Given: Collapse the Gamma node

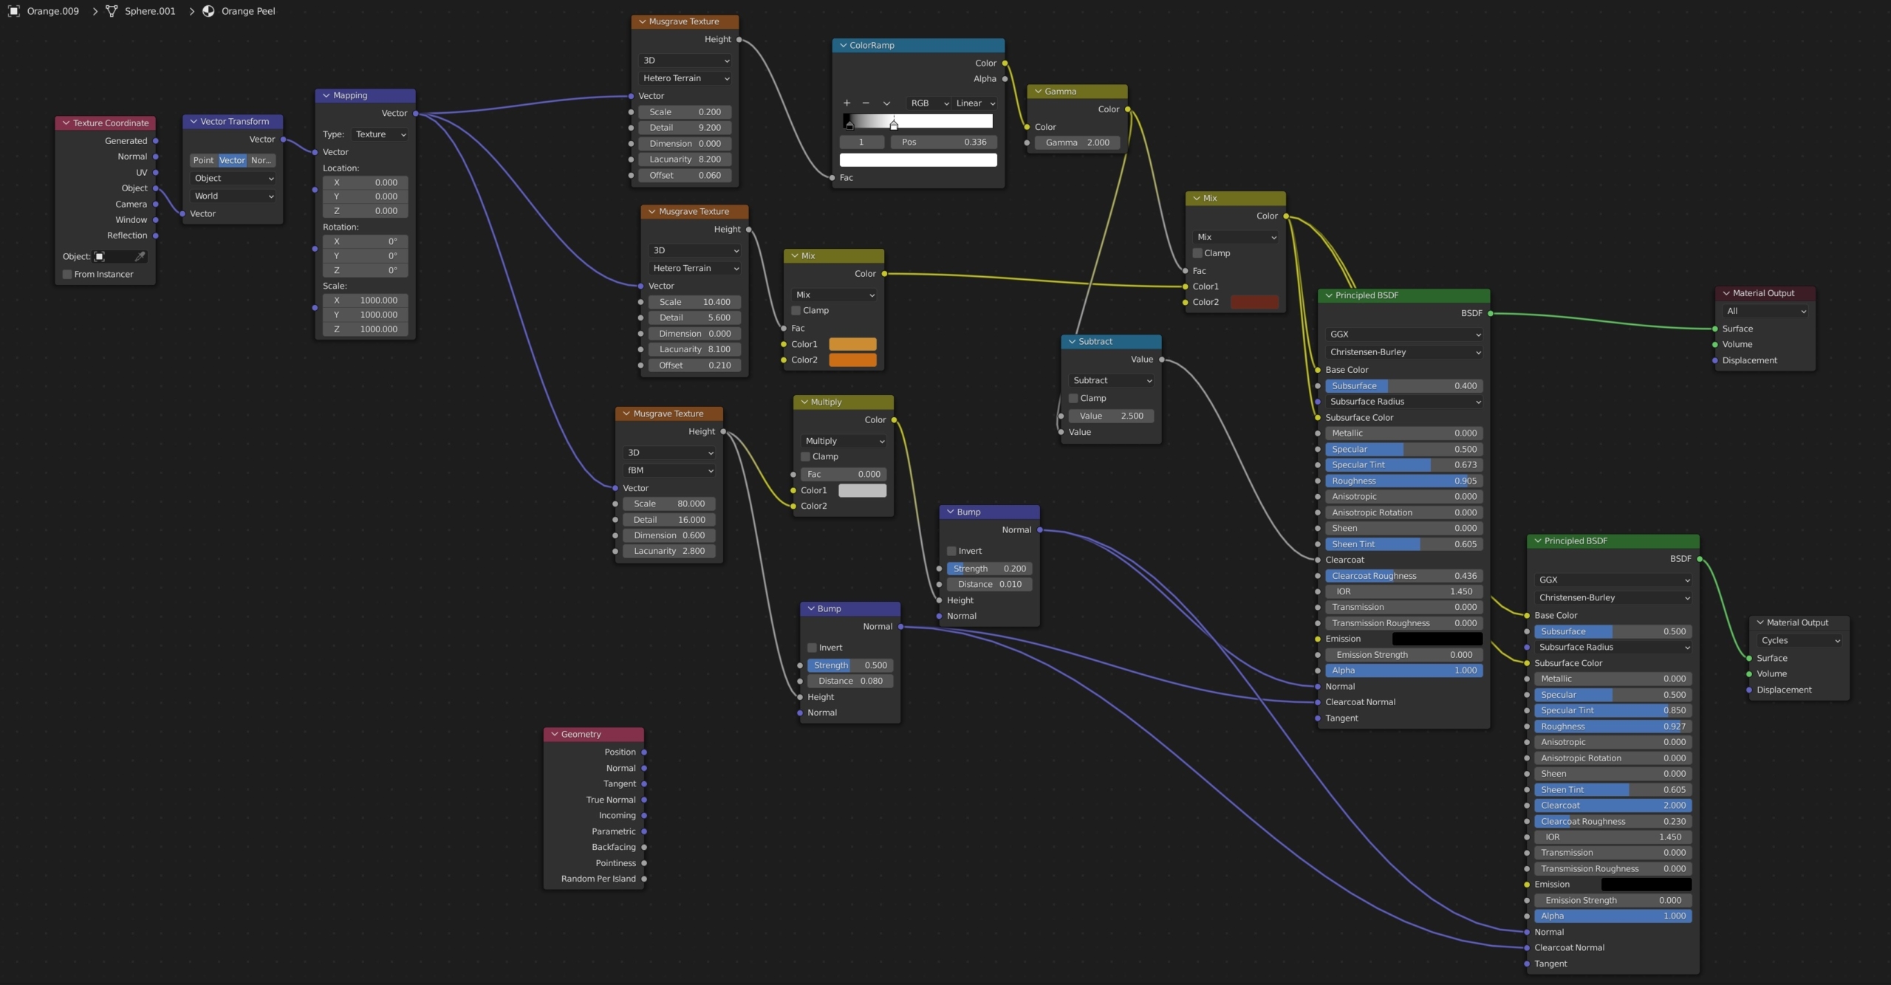Looking at the screenshot, I should click(x=1038, y=92).
